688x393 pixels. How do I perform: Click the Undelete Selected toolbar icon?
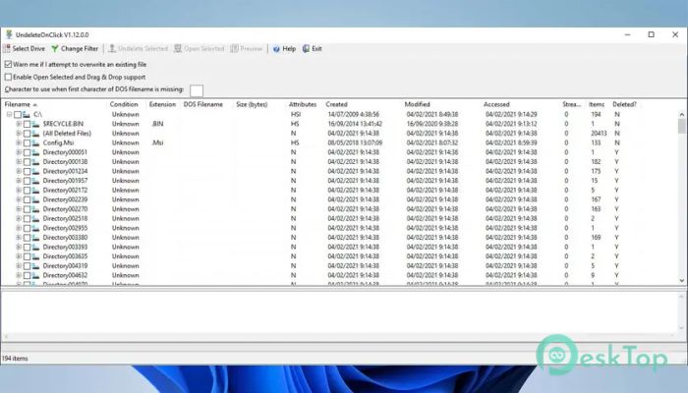(112, 49)
